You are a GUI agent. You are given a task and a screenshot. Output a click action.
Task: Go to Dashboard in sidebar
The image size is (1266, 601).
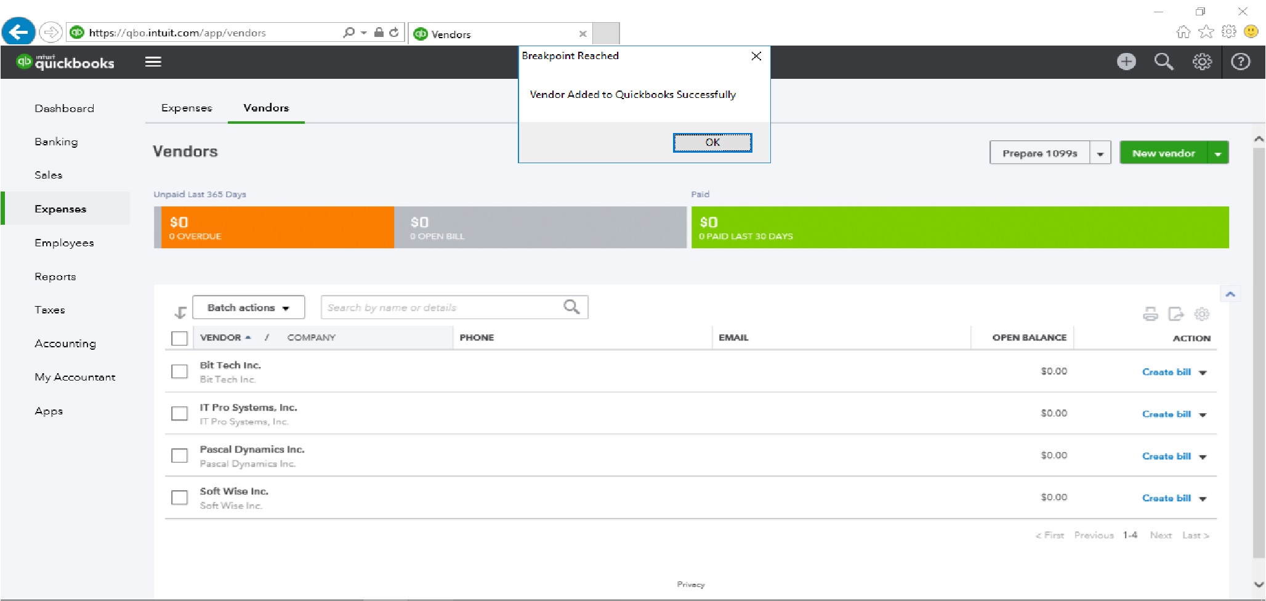(65, 108)
